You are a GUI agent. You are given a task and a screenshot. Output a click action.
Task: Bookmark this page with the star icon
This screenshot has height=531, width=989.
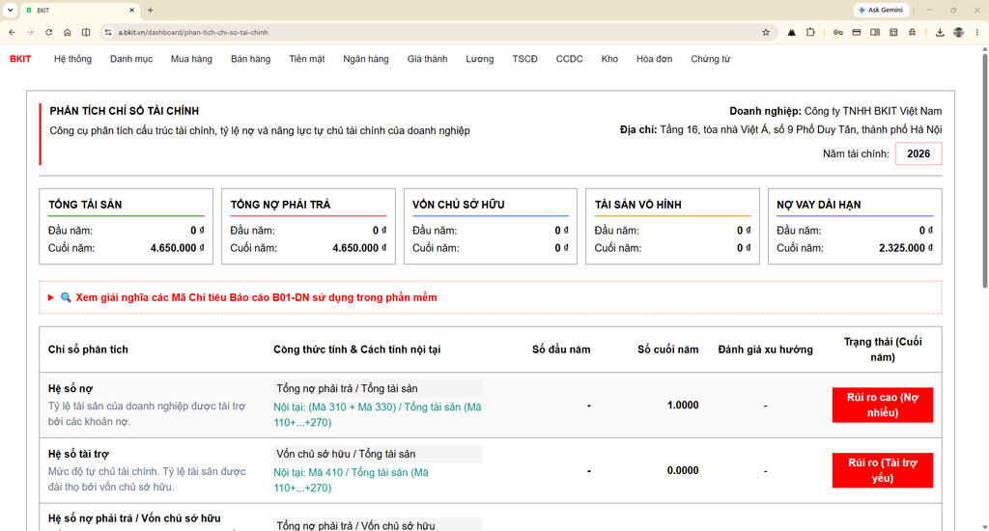pos(766,32)
